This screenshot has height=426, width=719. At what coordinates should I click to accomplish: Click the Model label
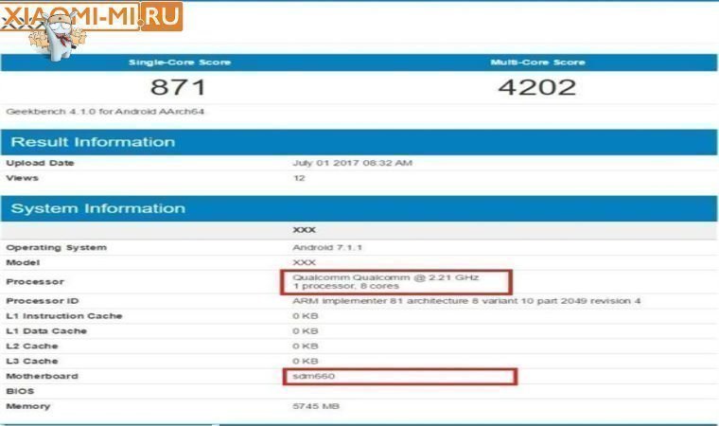[23, 262]
